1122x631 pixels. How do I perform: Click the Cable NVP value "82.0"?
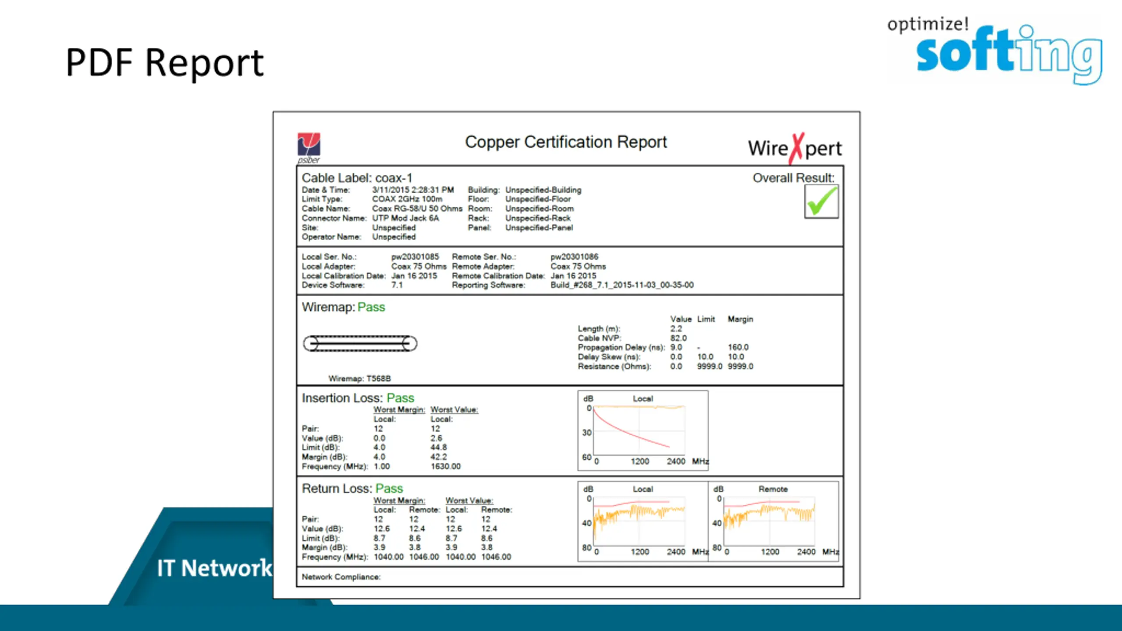point(678,338)
